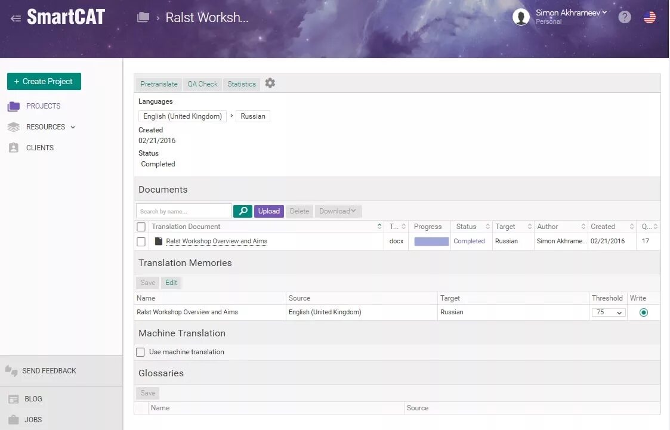This screenshot has height=430, width=670.
Task: Click the Resources stack icon
Action: tap(14, 127)
